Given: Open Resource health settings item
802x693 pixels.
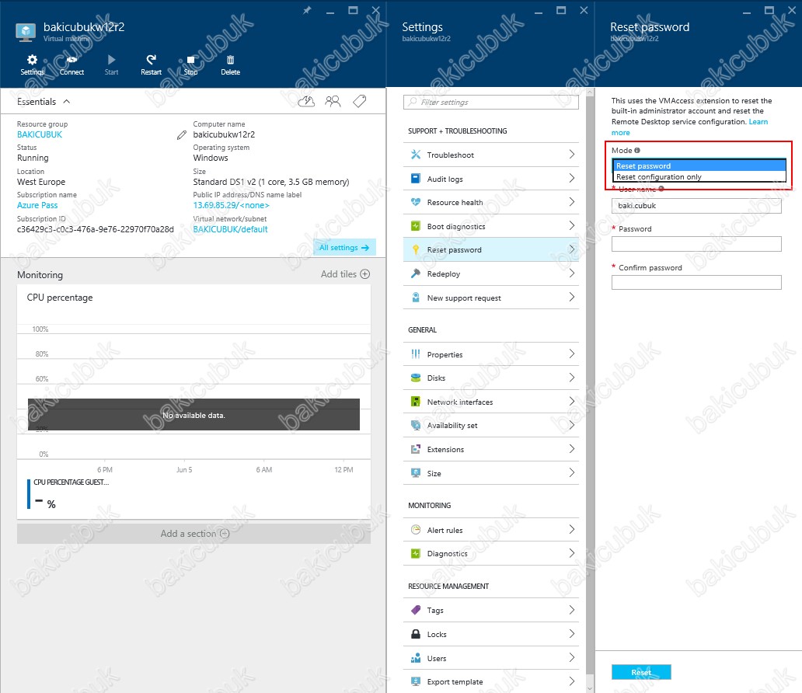Looking at the screenshot, I should pyautogui.click(x=491, y=202).
